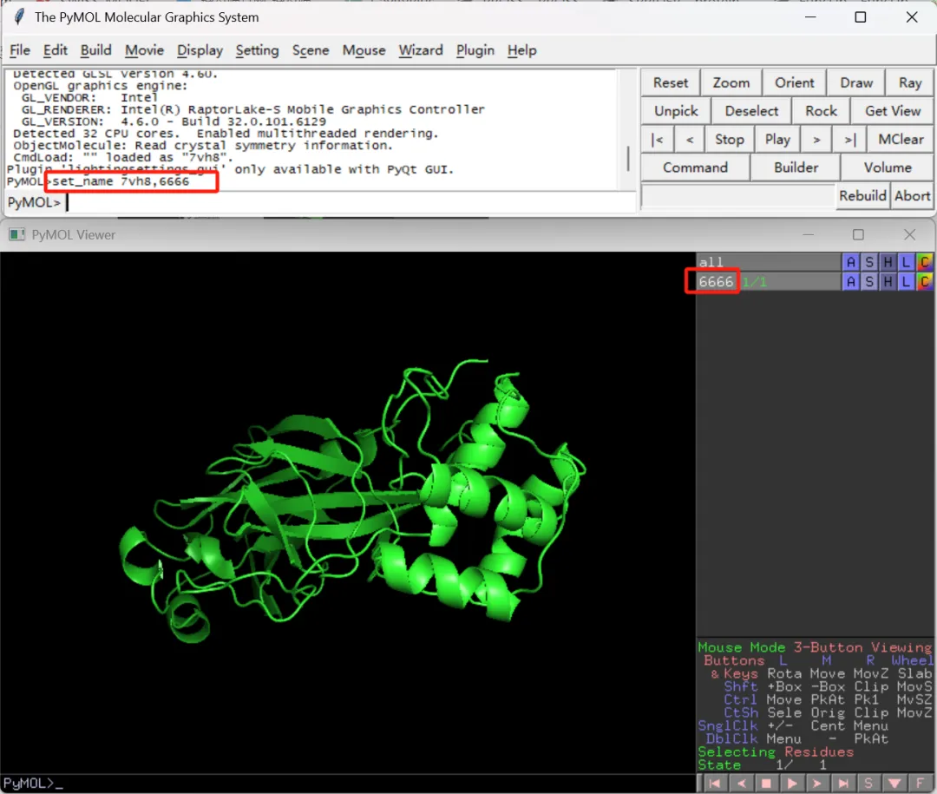Click the Play button
Screen dimensions: 937x794
coord(776,140)
